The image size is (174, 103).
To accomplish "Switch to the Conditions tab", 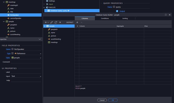I will tap(105, 18).
